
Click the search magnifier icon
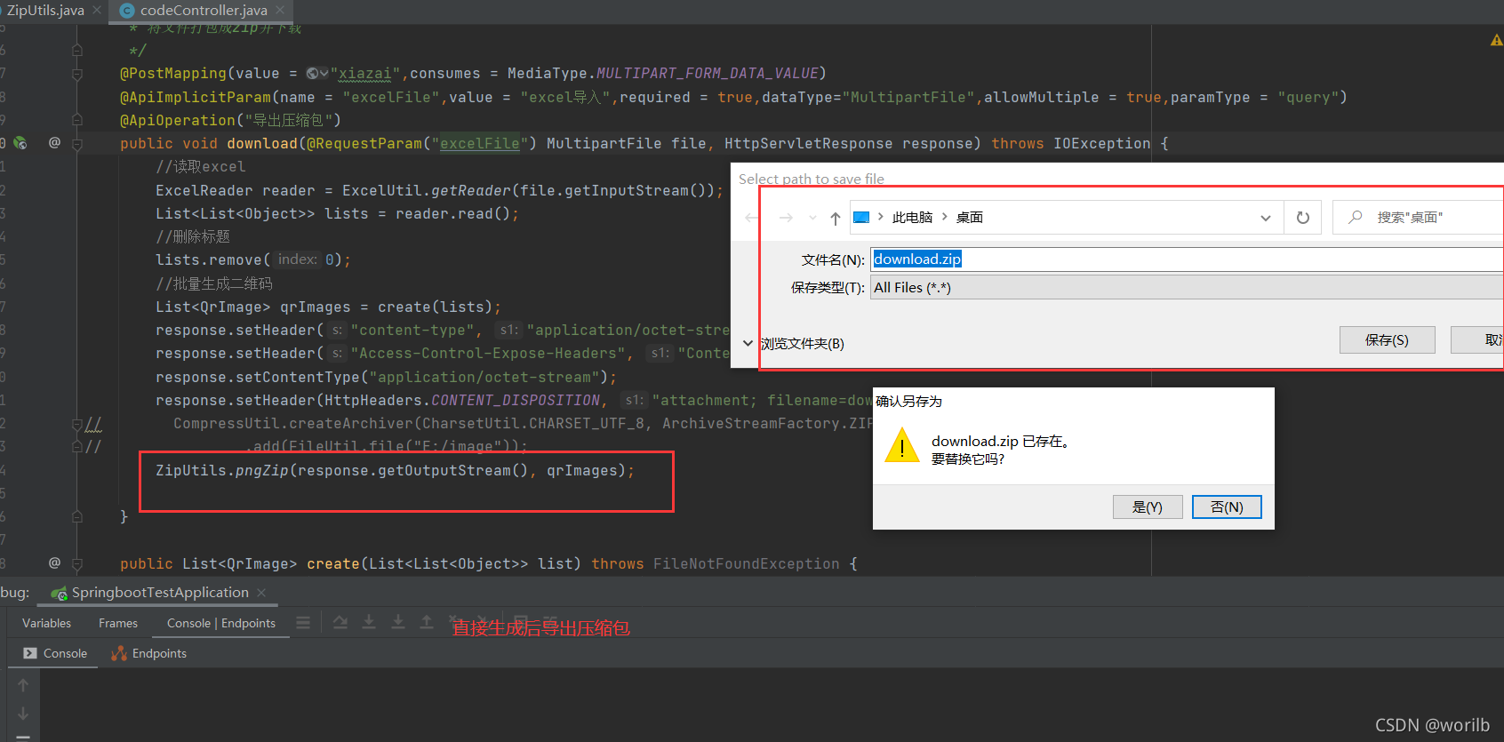pos(1356,217)
